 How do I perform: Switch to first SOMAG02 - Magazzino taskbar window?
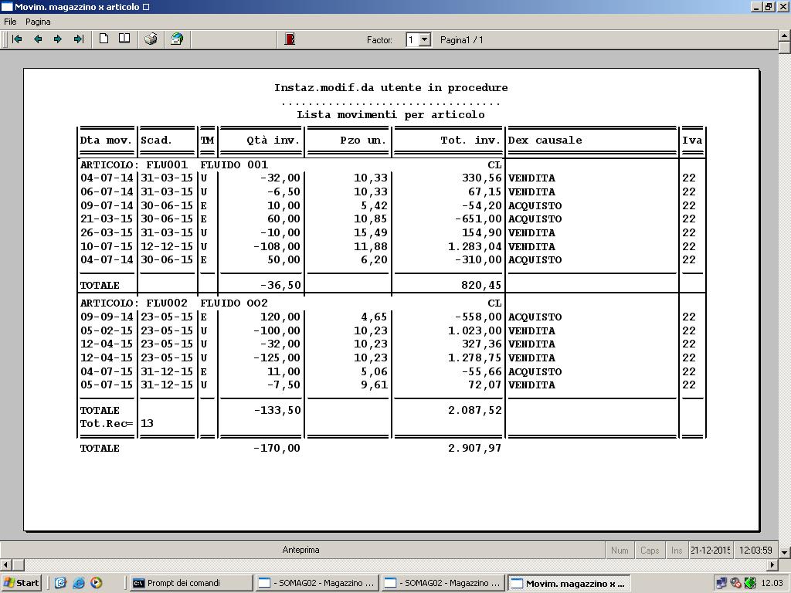pos(317,583)
